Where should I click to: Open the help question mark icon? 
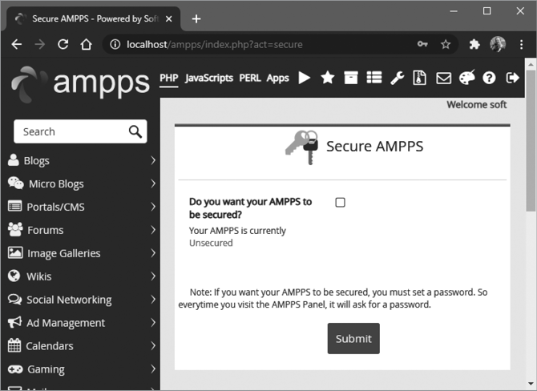pos(490,78)
